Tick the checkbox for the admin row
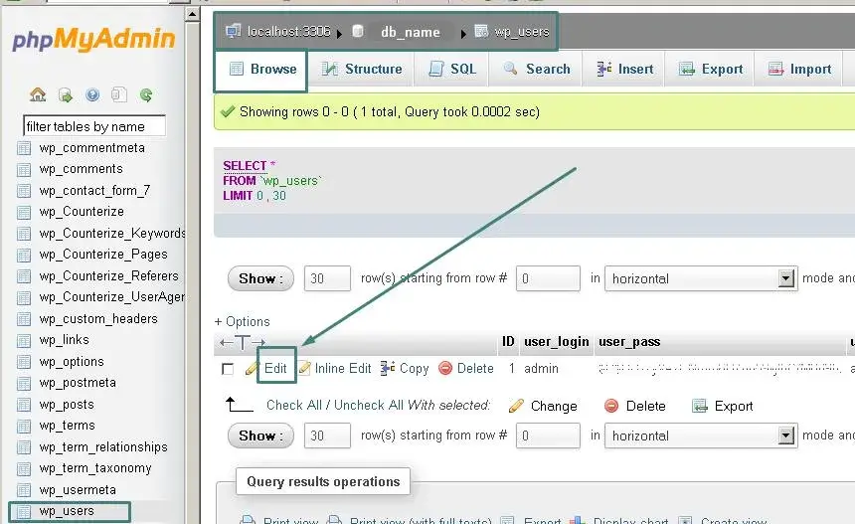Screen dimensions: 855x524 [228, 369]
